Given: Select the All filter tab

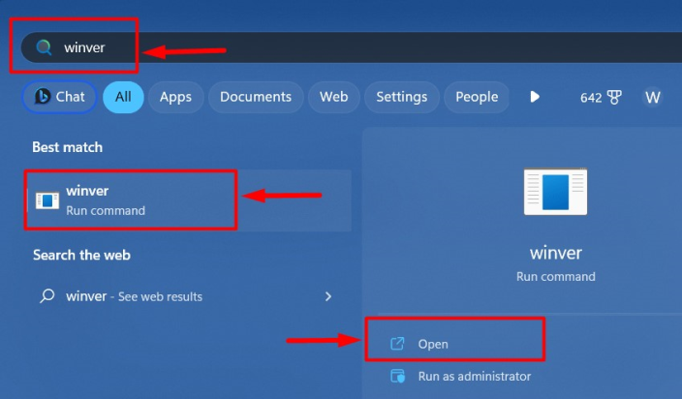Looking at the screenshot, I should click(x=123, y=97).
